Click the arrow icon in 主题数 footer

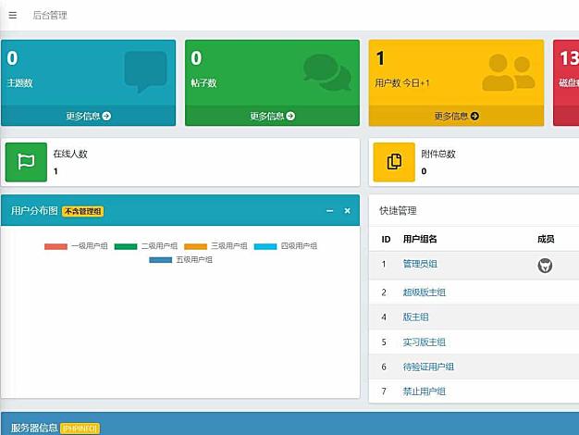(x=106, y=116)
